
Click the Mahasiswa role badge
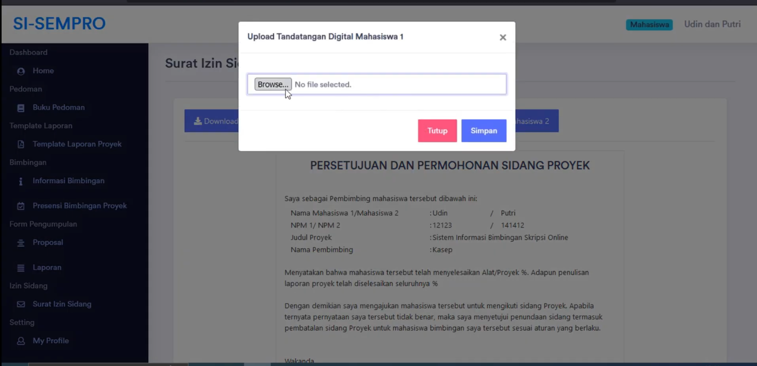pyautogui.click(x=649, y=25)
